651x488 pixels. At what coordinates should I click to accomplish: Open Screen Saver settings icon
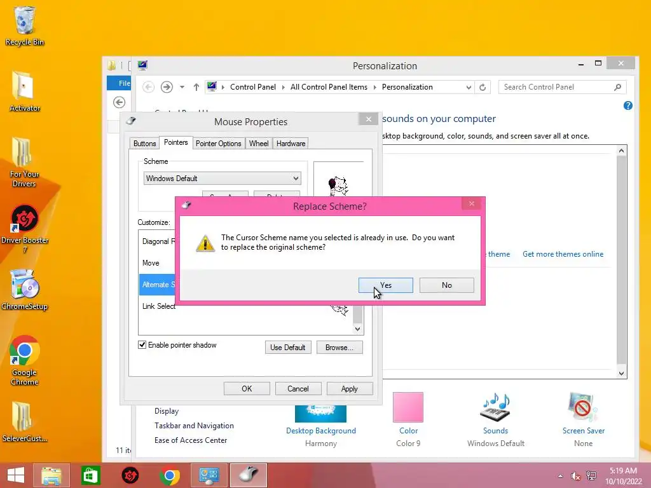[x=583, y=407]
